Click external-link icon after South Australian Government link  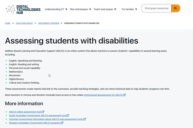coord(68,115)
